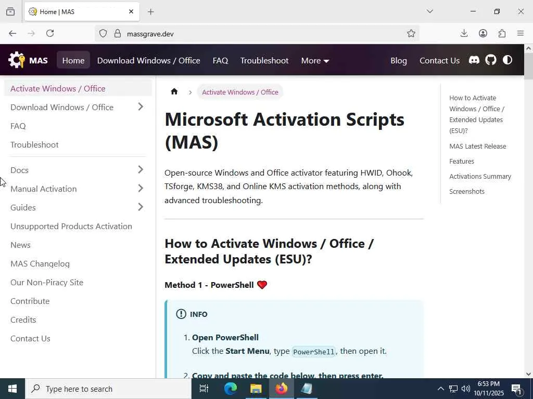Launch Microsoft Edge from taskbar
This screenshot has height=399, width=533.
point(230,389)
